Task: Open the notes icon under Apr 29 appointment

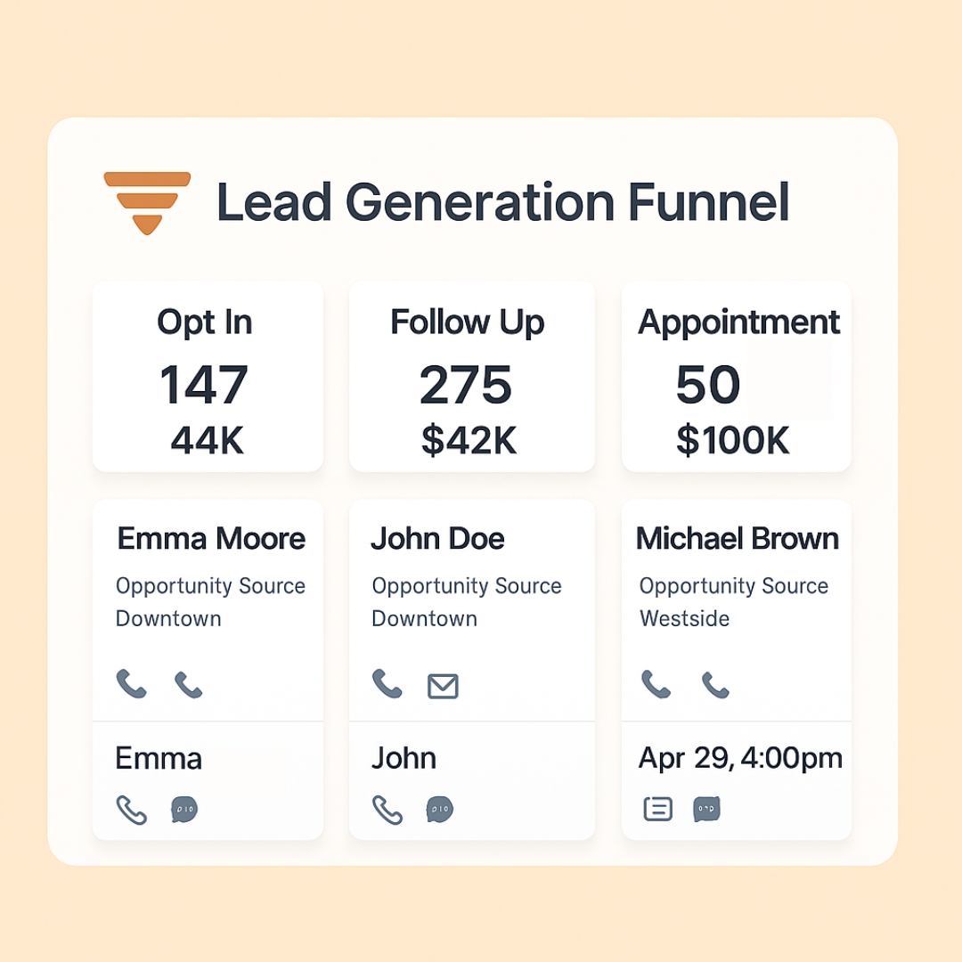Action: click(x=657, y=809)
